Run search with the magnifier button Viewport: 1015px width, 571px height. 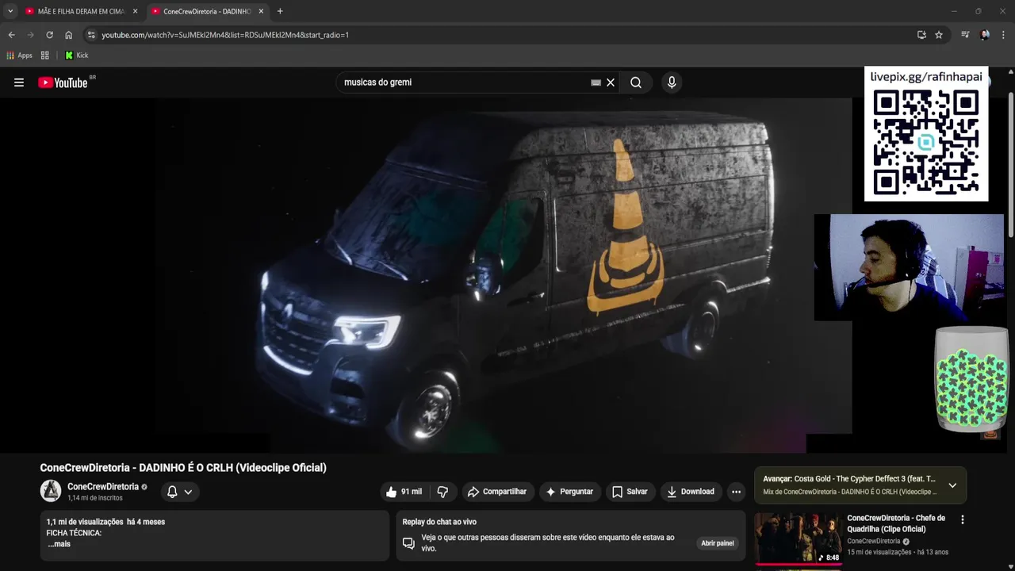coord(636,82)
